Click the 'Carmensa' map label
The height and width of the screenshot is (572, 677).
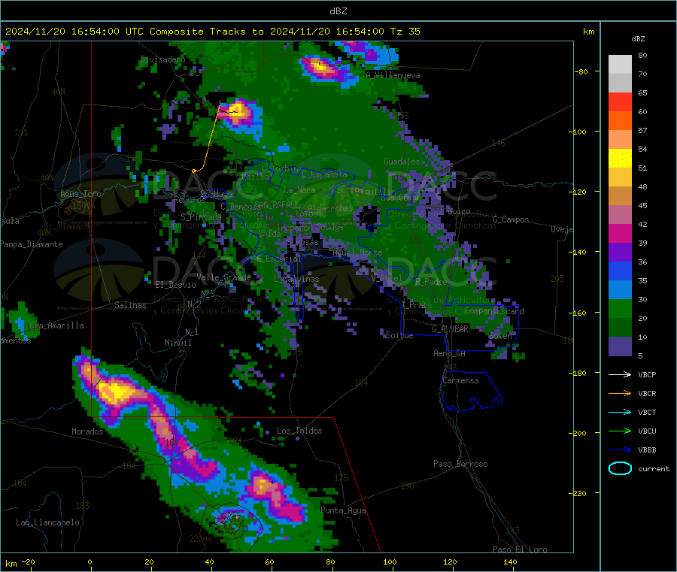click(460, 380)
